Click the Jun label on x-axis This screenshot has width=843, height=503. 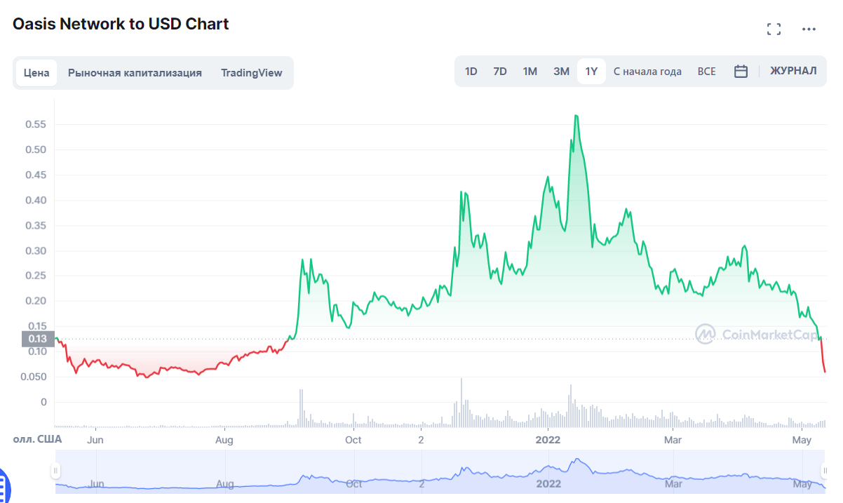[x=95, y=440]
